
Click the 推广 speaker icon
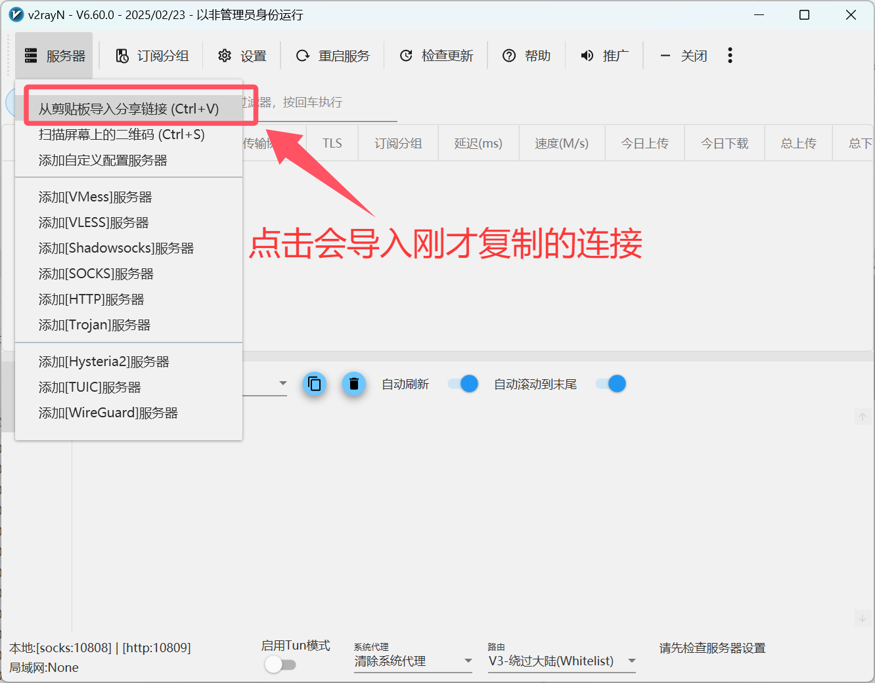point(587,56)
